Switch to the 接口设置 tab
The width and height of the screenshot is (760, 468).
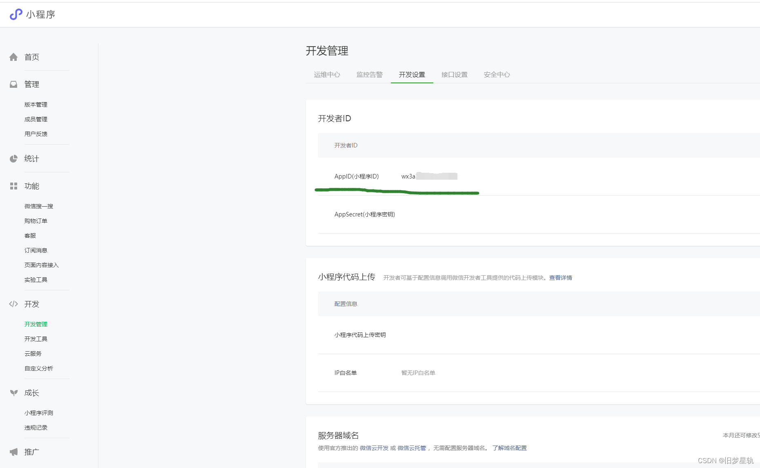tap(455, 75)
